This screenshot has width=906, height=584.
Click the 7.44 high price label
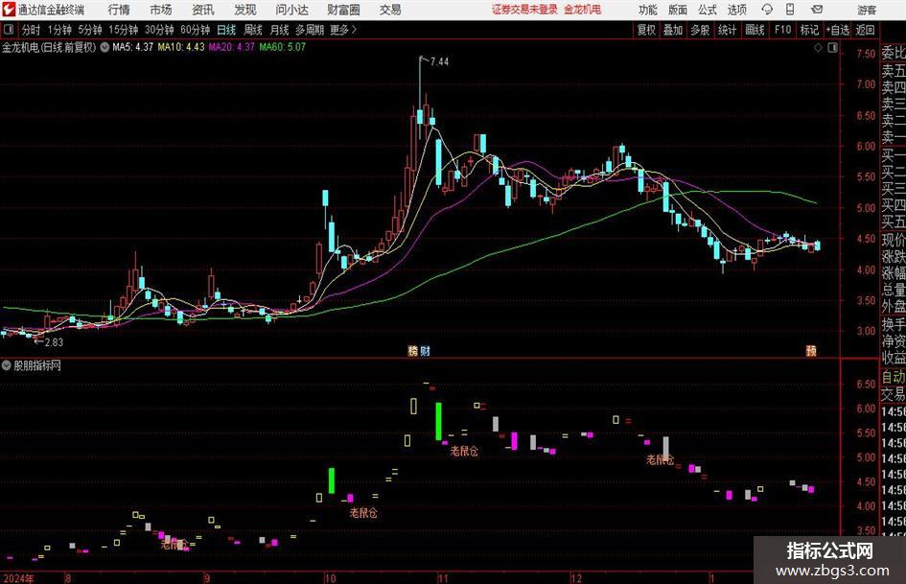[440, 61]
